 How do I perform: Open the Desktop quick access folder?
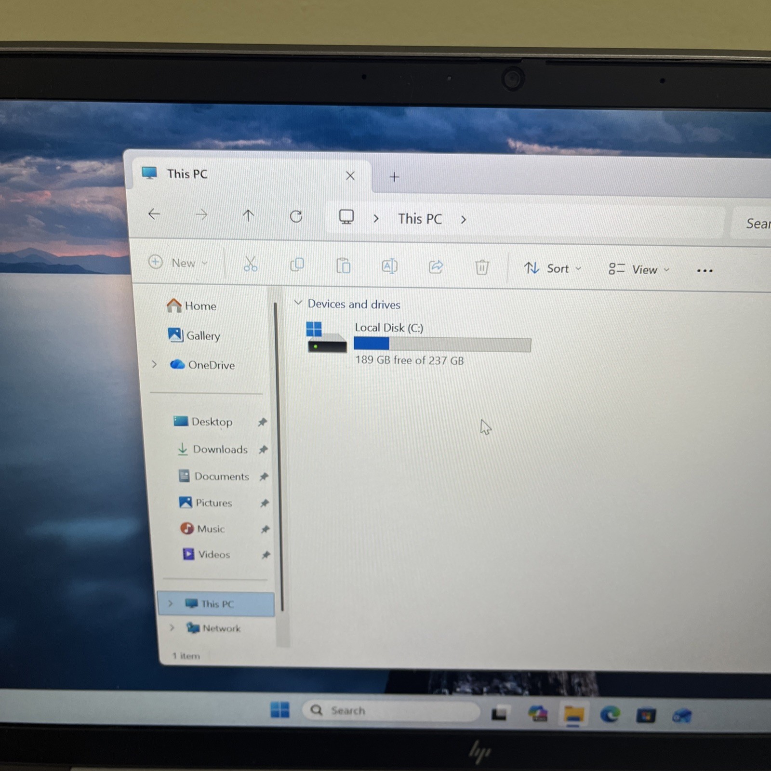[x=203, y=422]
